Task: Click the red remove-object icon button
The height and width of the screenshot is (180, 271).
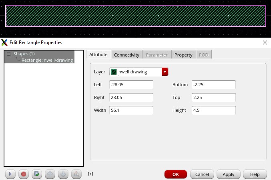Action: (x=24, y=174)
